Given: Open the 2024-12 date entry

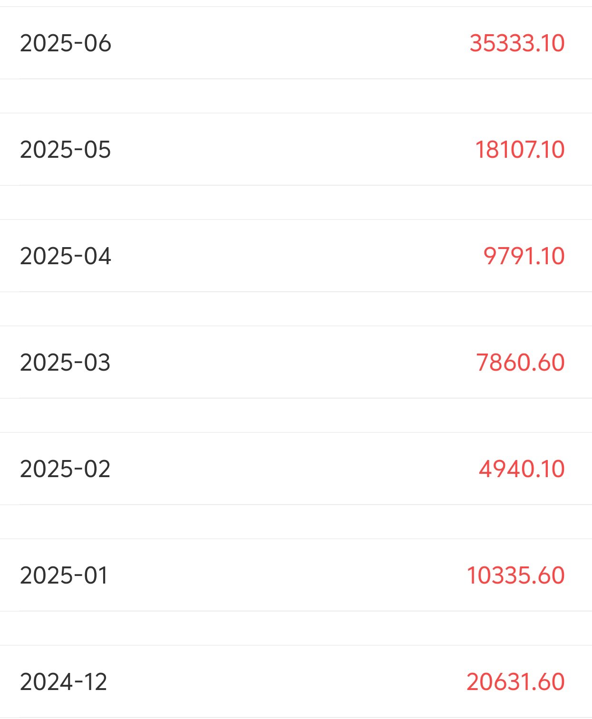Looking at the screenshot, I should (63, 681).
